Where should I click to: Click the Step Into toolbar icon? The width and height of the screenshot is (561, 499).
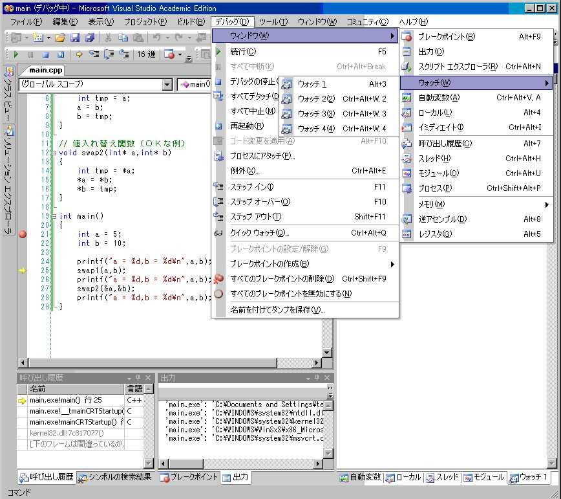coord(94,54)
